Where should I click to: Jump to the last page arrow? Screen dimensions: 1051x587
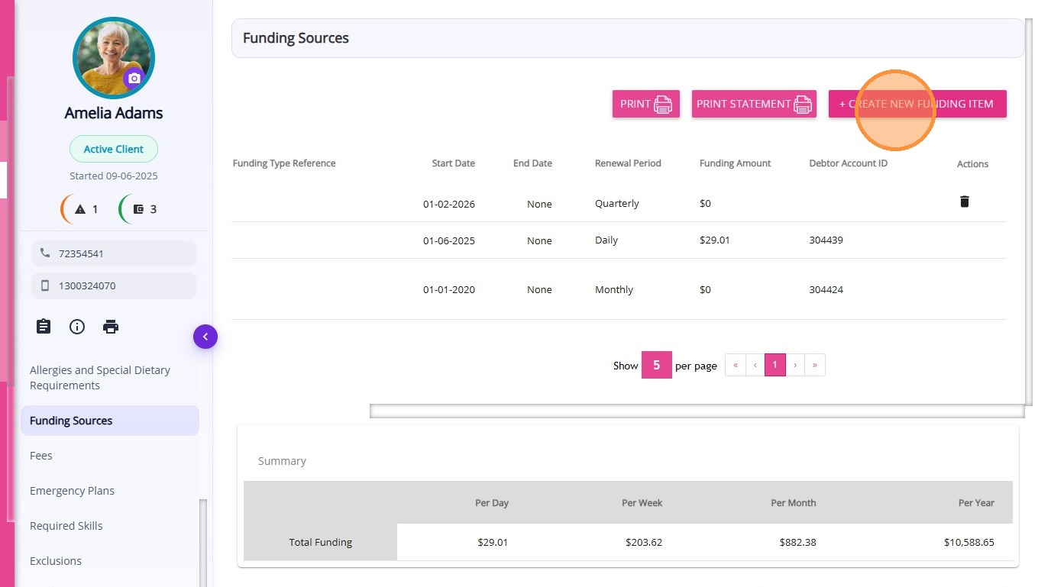tap(815, 365)
